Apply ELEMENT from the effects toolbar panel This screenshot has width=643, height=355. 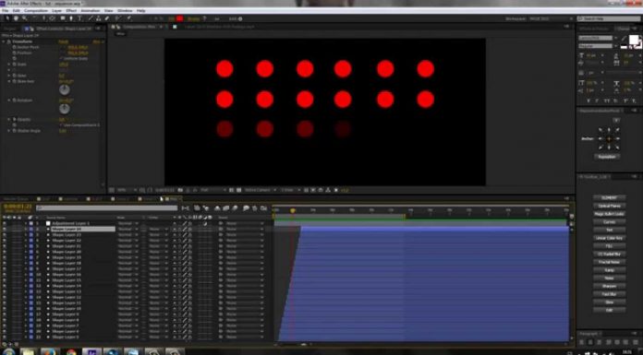click(610, 197)
